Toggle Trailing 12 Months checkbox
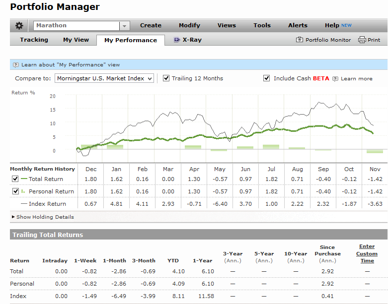This screenshot has width=388, height=304. tap(166, 78)
